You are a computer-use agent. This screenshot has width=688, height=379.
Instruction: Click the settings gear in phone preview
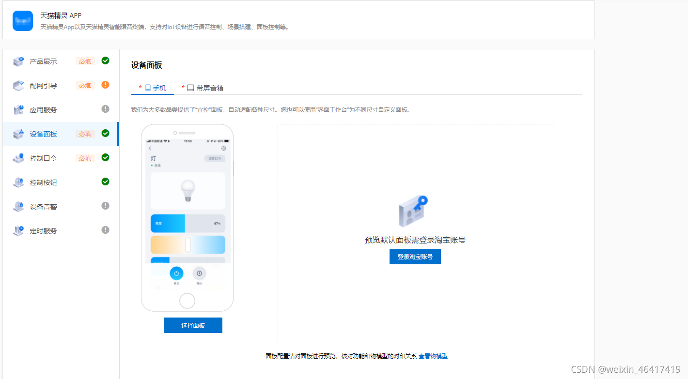[223, 149]
